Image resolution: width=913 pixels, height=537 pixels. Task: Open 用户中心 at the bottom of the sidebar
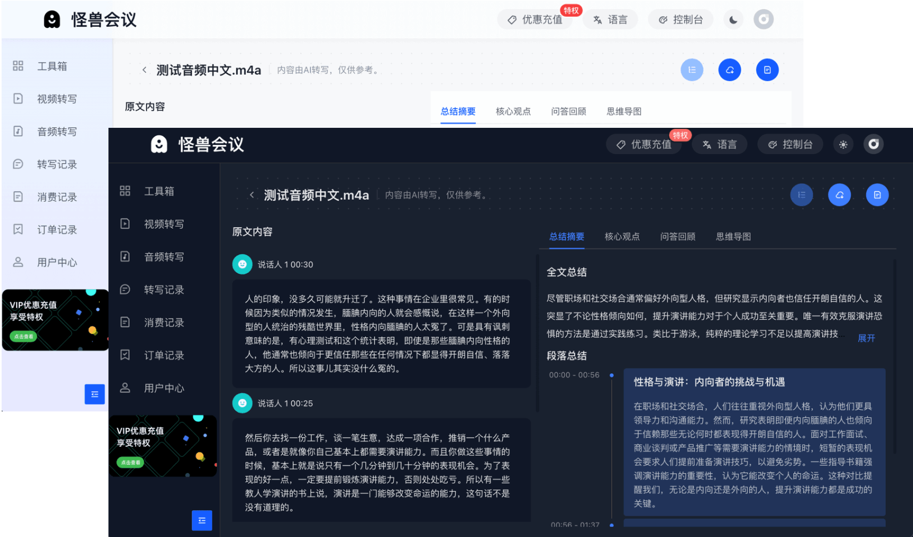click(x=164, y=388)
